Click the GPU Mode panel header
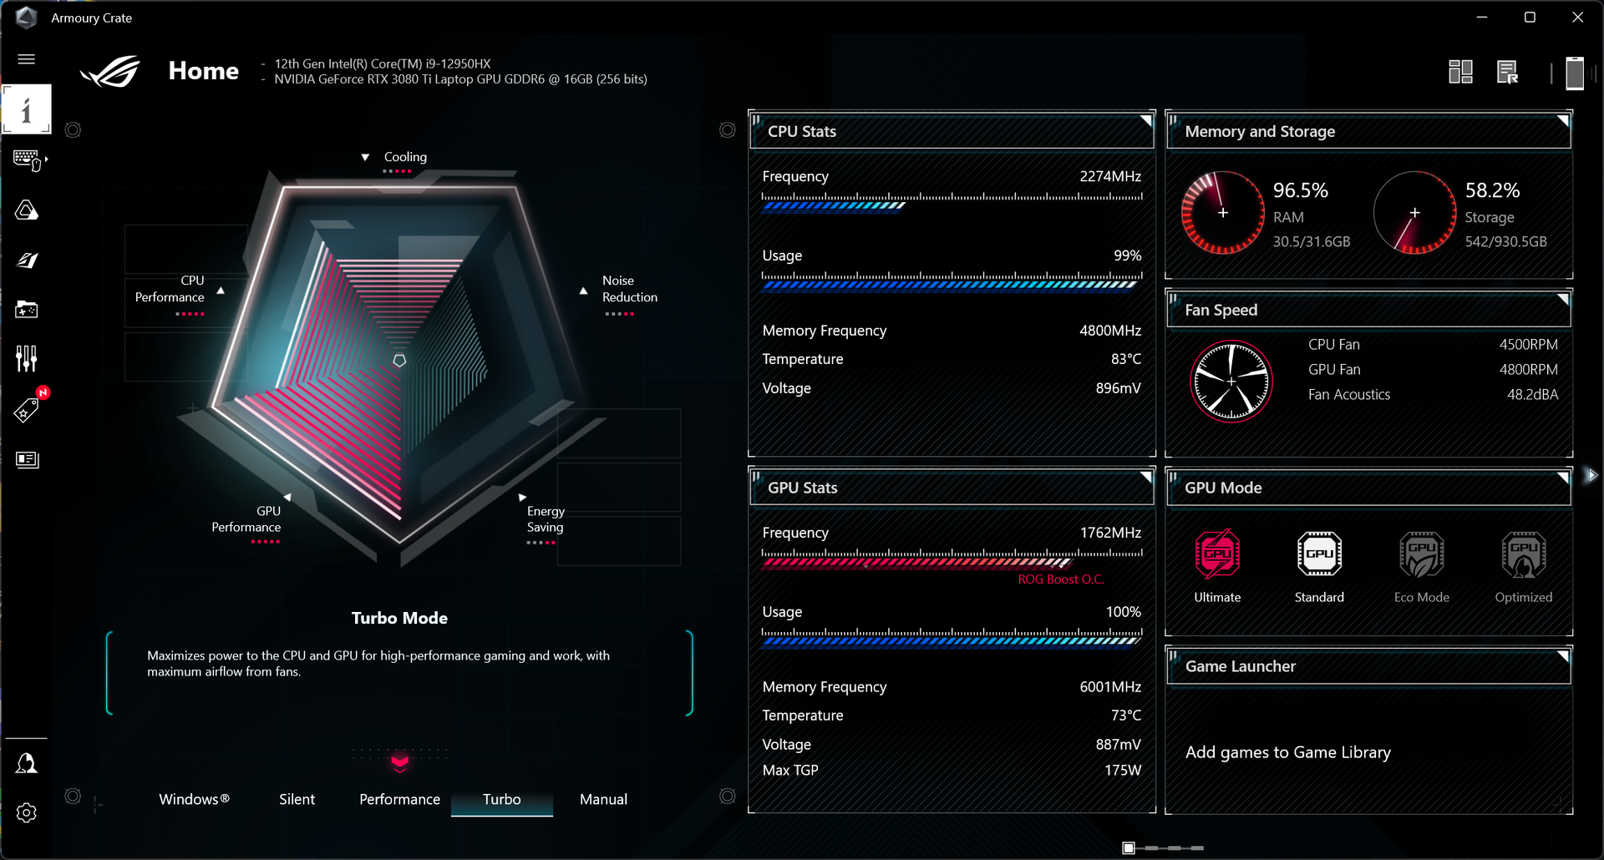The width and height of the screenshot is (1604, 860). (x=1368, y=488)
